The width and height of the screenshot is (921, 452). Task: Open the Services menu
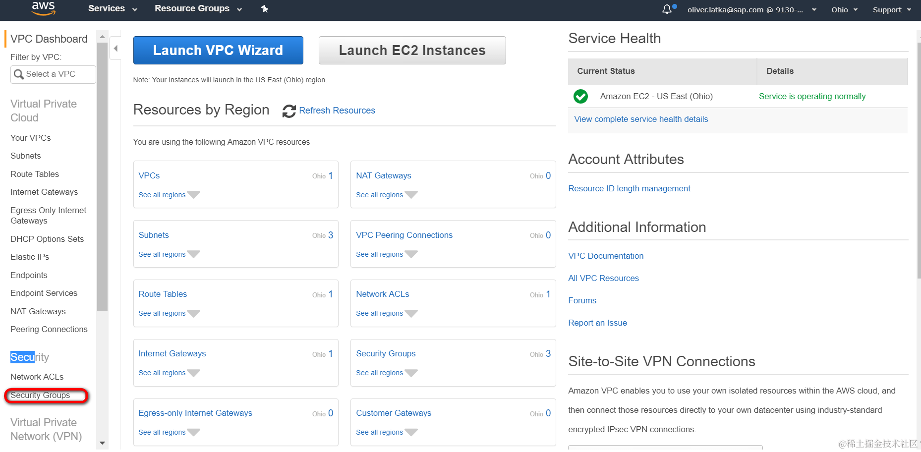(113, 8)
